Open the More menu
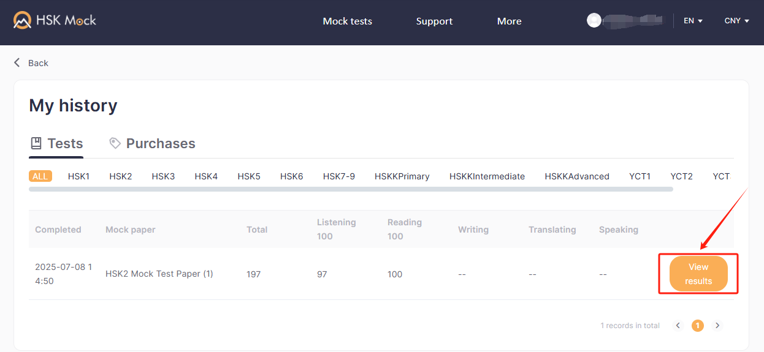 (x=509, y=21)
